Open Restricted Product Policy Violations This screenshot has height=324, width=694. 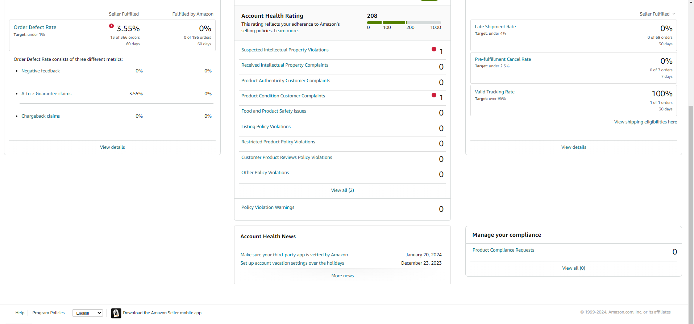click(278, 142)
